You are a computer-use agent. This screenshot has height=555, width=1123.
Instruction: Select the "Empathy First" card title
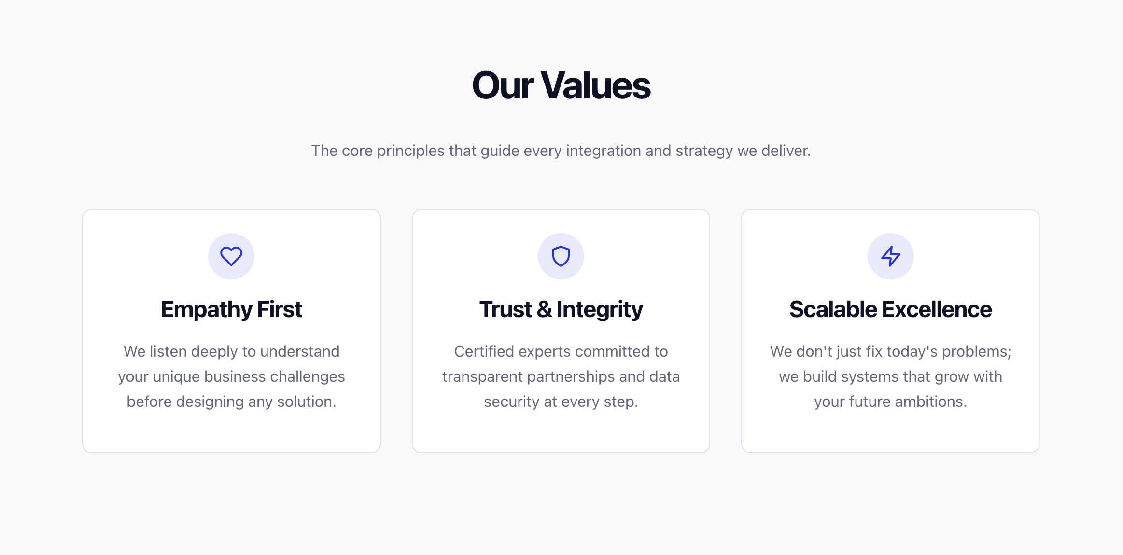pyautogui.click(x=231, y=309)
